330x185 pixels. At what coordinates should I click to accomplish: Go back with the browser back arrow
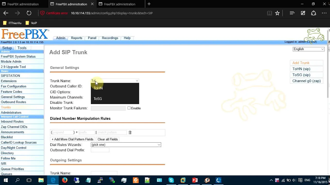(x=6, y=13)
